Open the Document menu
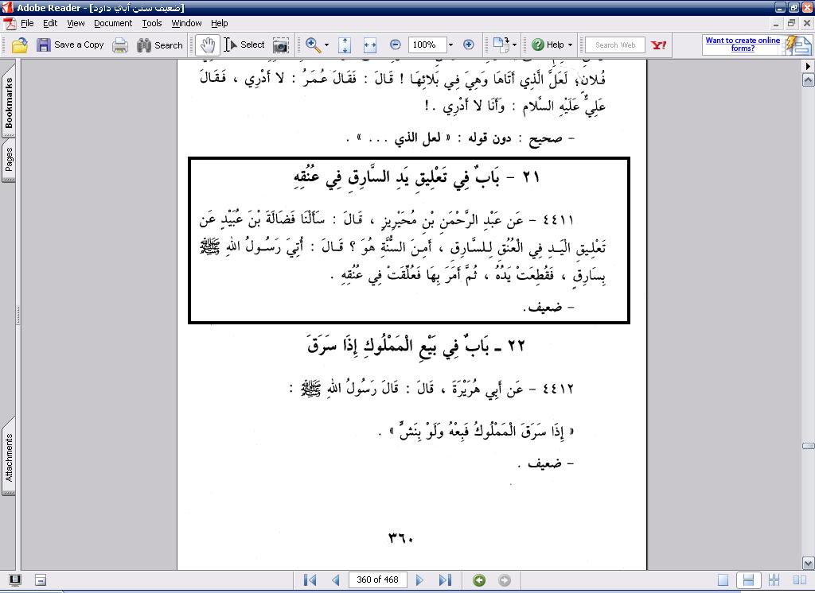This screenshot has width=815, height=593. (113, 23)
